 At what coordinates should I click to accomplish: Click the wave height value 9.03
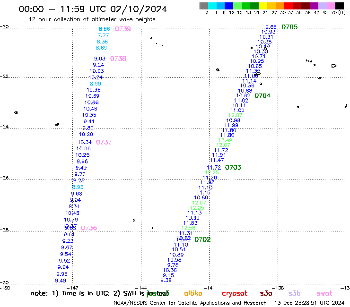click(99, 59)
